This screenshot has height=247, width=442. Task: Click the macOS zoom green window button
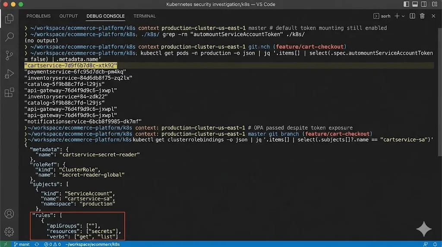tap(21, 4)
